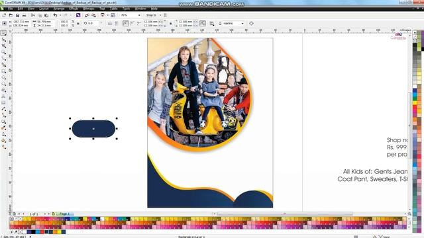Pick the black swatch in document palette

[33, 232]
